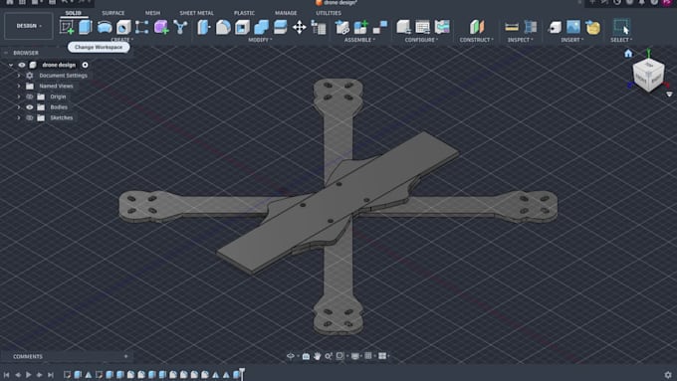Activate the Shell tool
This screenshot has width=677, height=381.
point(242,27)
